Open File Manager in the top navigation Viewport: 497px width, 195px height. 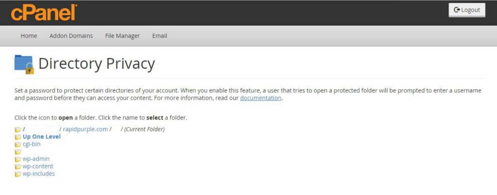122,36
